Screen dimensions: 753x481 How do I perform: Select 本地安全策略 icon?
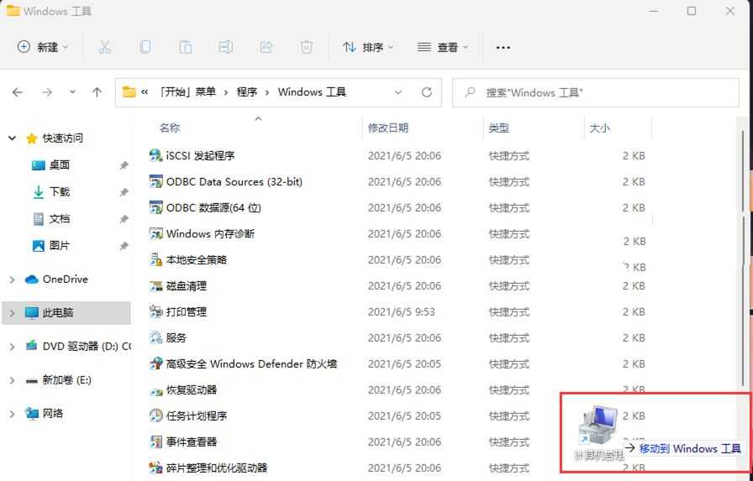click(x=156, y=260)
